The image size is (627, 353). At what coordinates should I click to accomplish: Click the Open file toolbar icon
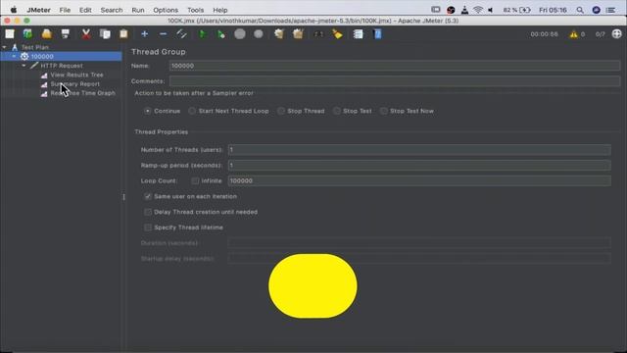tap(47, 34)
